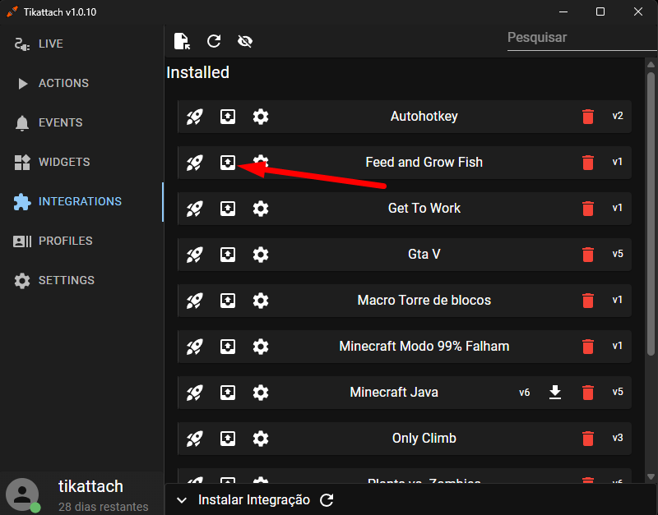This screenshot has width=658, height=515.
Task: Click the rocket icon for Minecraft Modo 99% Falham
Action: point(195,347)
